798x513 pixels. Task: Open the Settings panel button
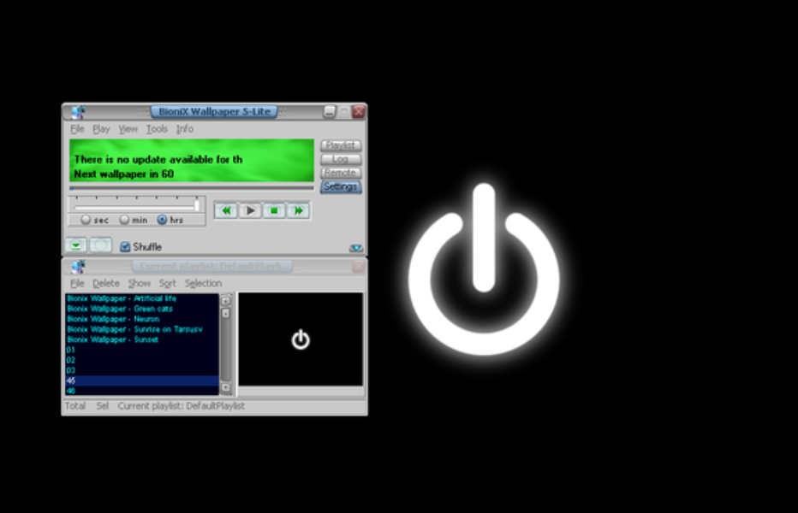click(x=341, y=186)
